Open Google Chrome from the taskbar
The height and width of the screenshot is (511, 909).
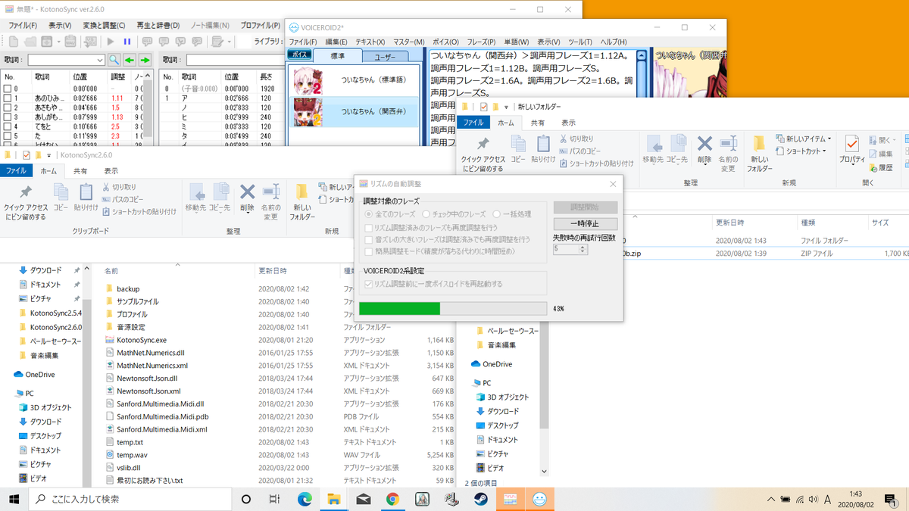392,499
